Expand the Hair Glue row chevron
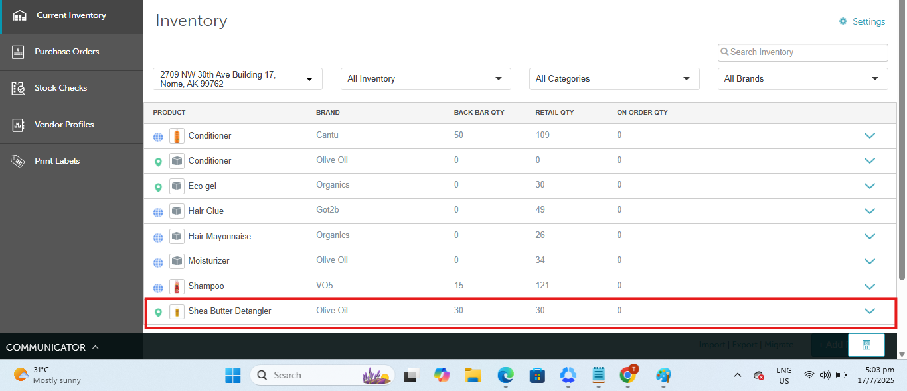Viewport: 907px width, 391px height. (870, 211)
